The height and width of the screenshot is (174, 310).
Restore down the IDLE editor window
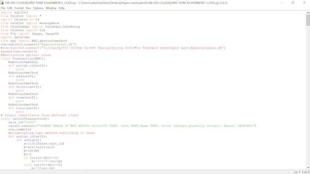click(x=293, y=3)
